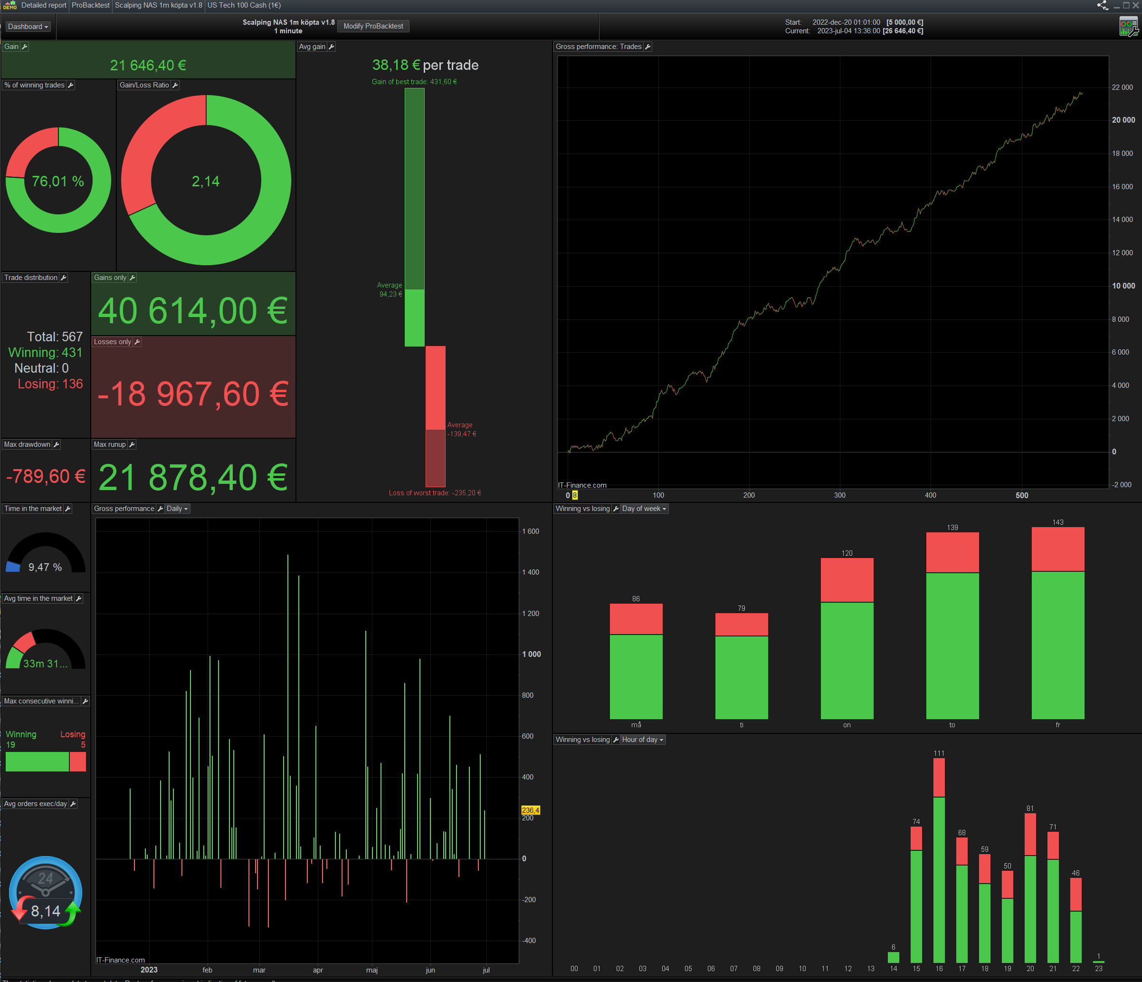
Task: Click the Trade distribution wrench icon
Action: (x=63, y=278)
